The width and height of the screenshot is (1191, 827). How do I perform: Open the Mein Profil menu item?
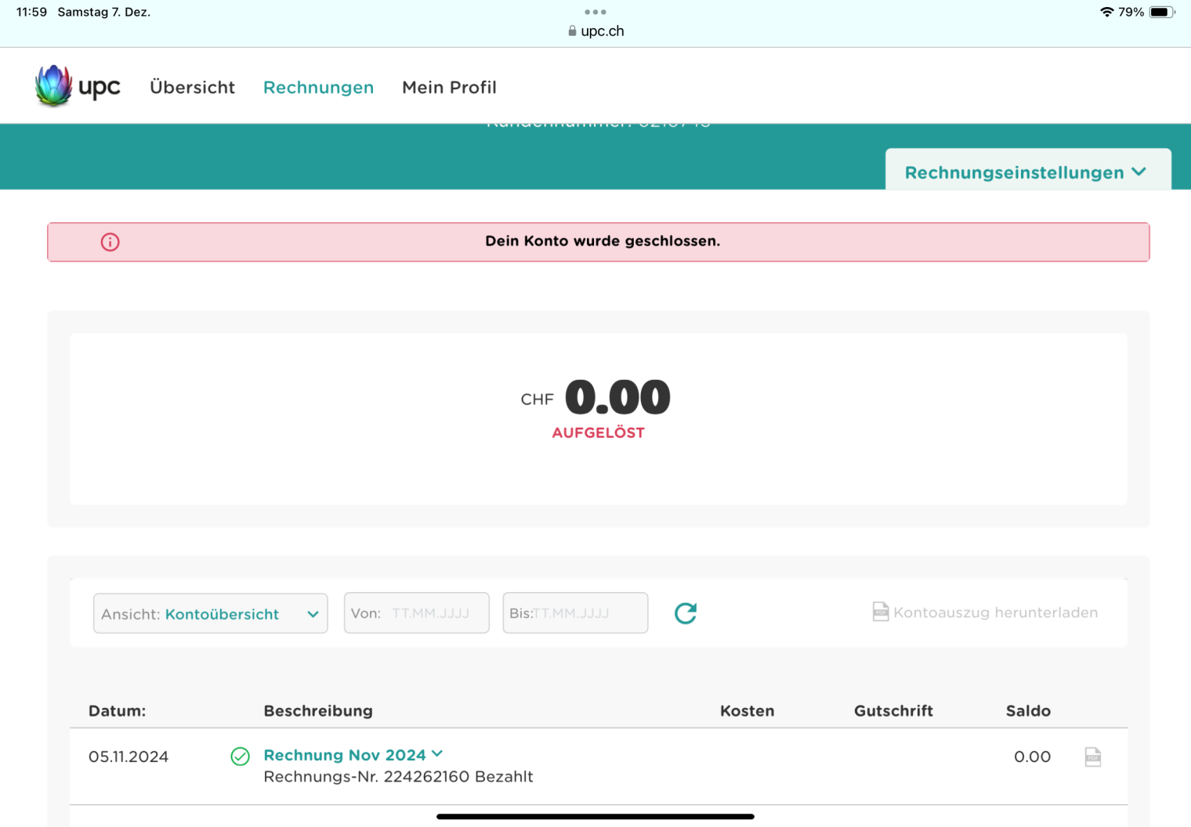(x=449, y=87)
